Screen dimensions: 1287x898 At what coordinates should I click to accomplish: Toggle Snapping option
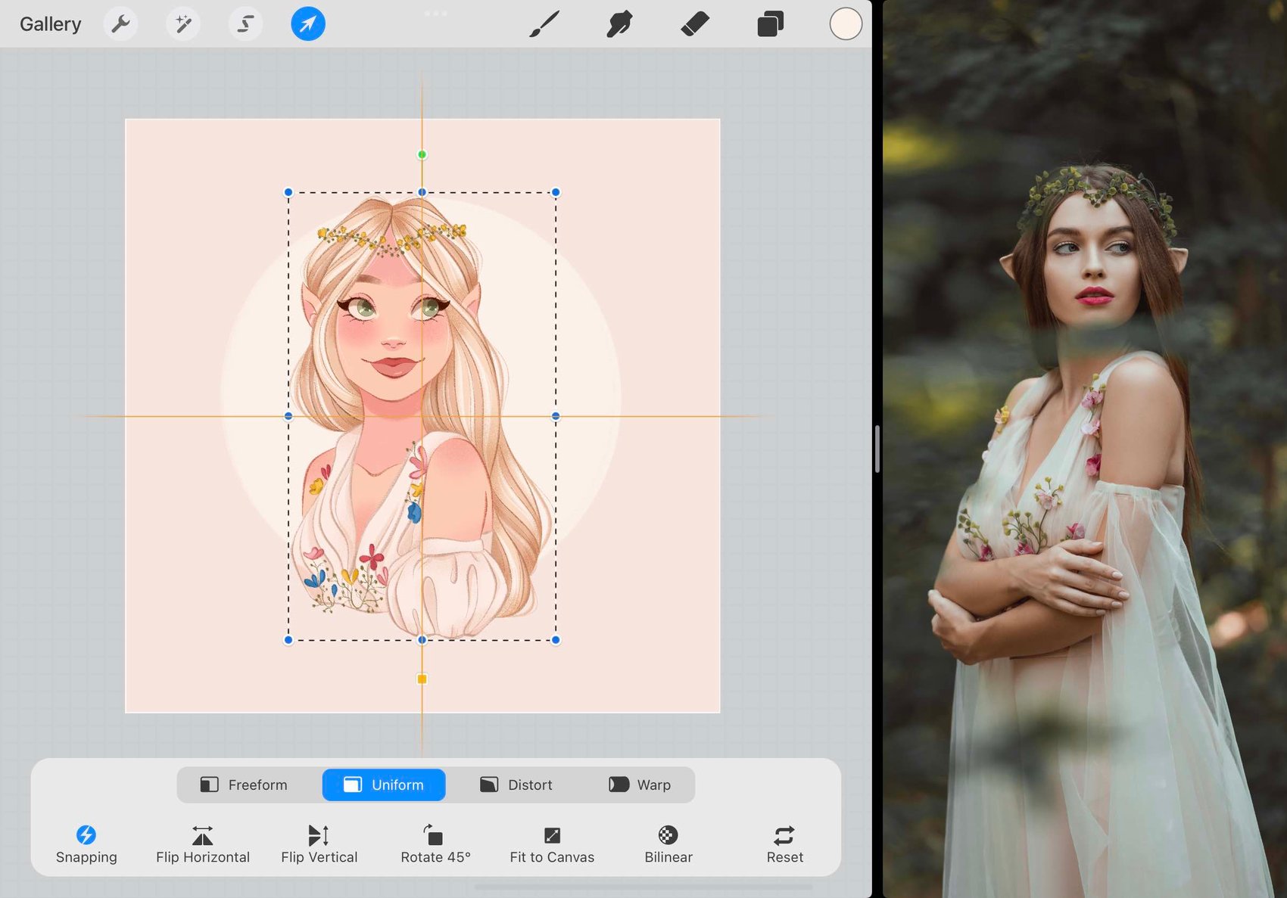click(86, 844)
